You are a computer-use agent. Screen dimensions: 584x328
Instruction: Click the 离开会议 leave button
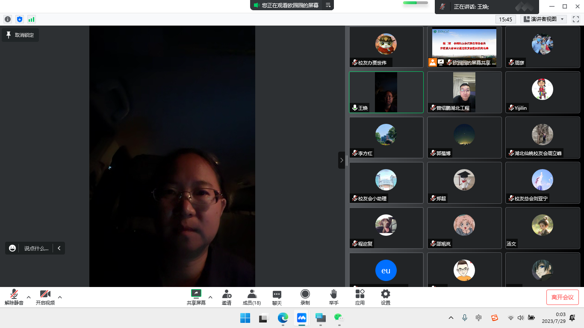click(562, 297)
